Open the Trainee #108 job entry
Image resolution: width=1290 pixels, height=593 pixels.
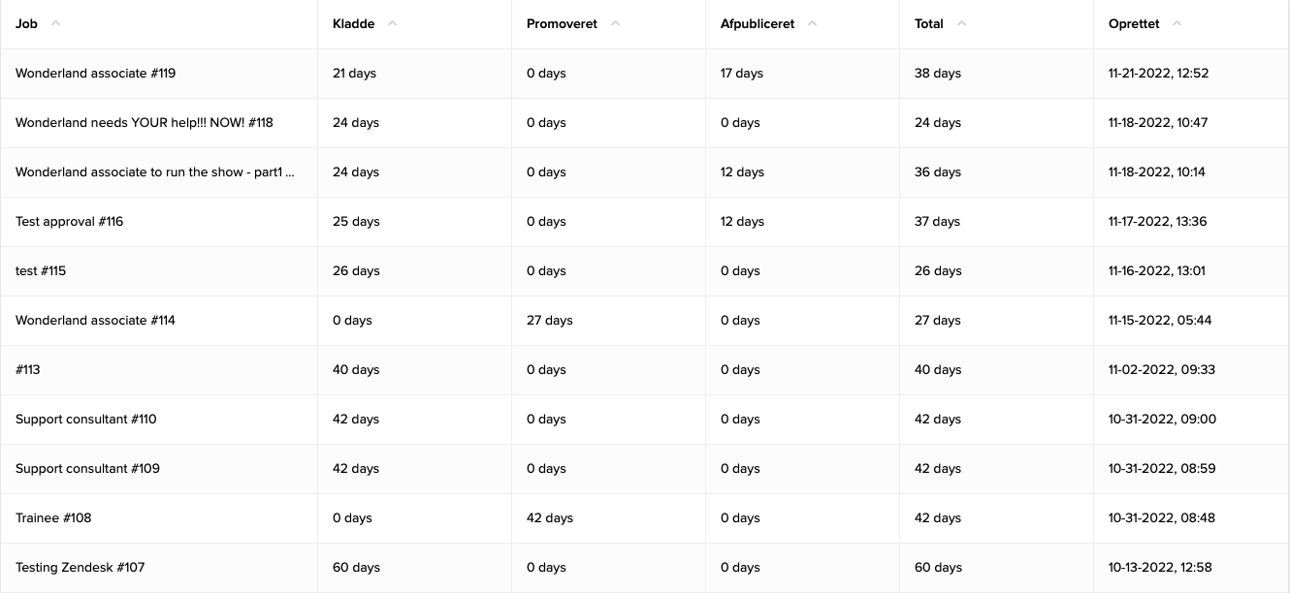point(52,517)
